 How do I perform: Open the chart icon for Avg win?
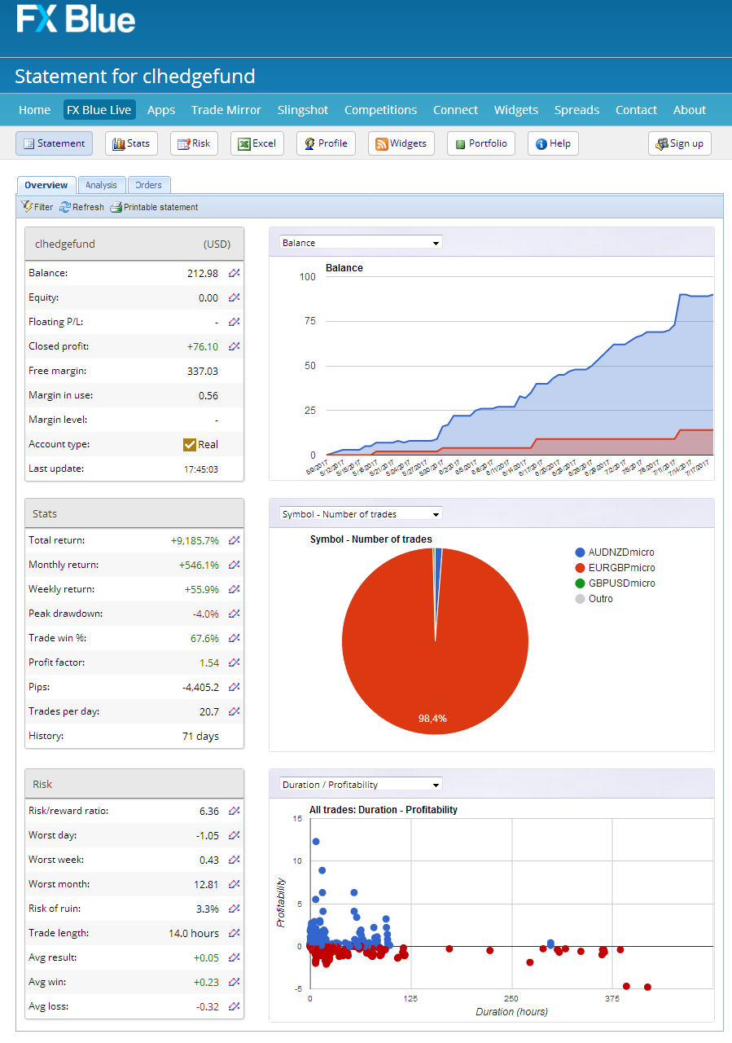[x=234, y=982]
